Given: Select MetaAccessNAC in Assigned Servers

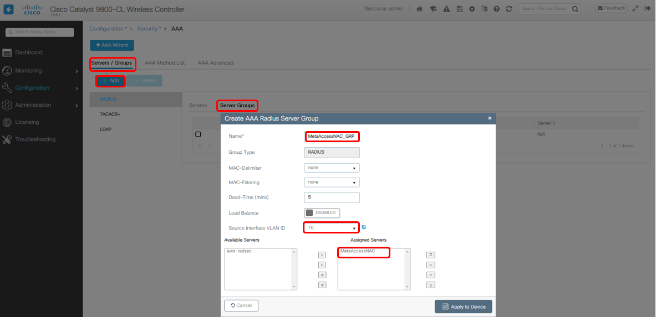Looking at the screenshot, I should [358, 251].
